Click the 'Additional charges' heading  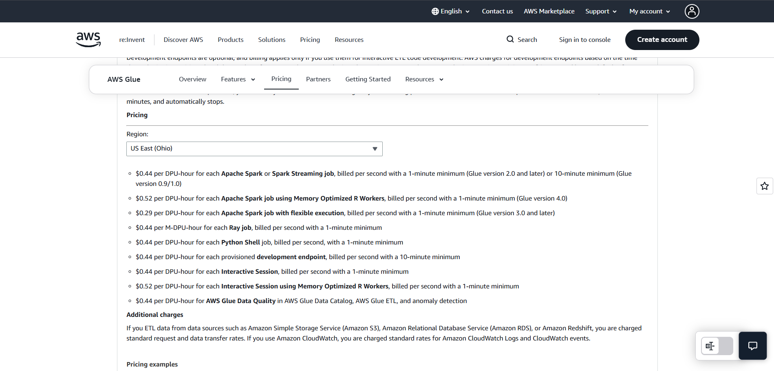point(155,315)
